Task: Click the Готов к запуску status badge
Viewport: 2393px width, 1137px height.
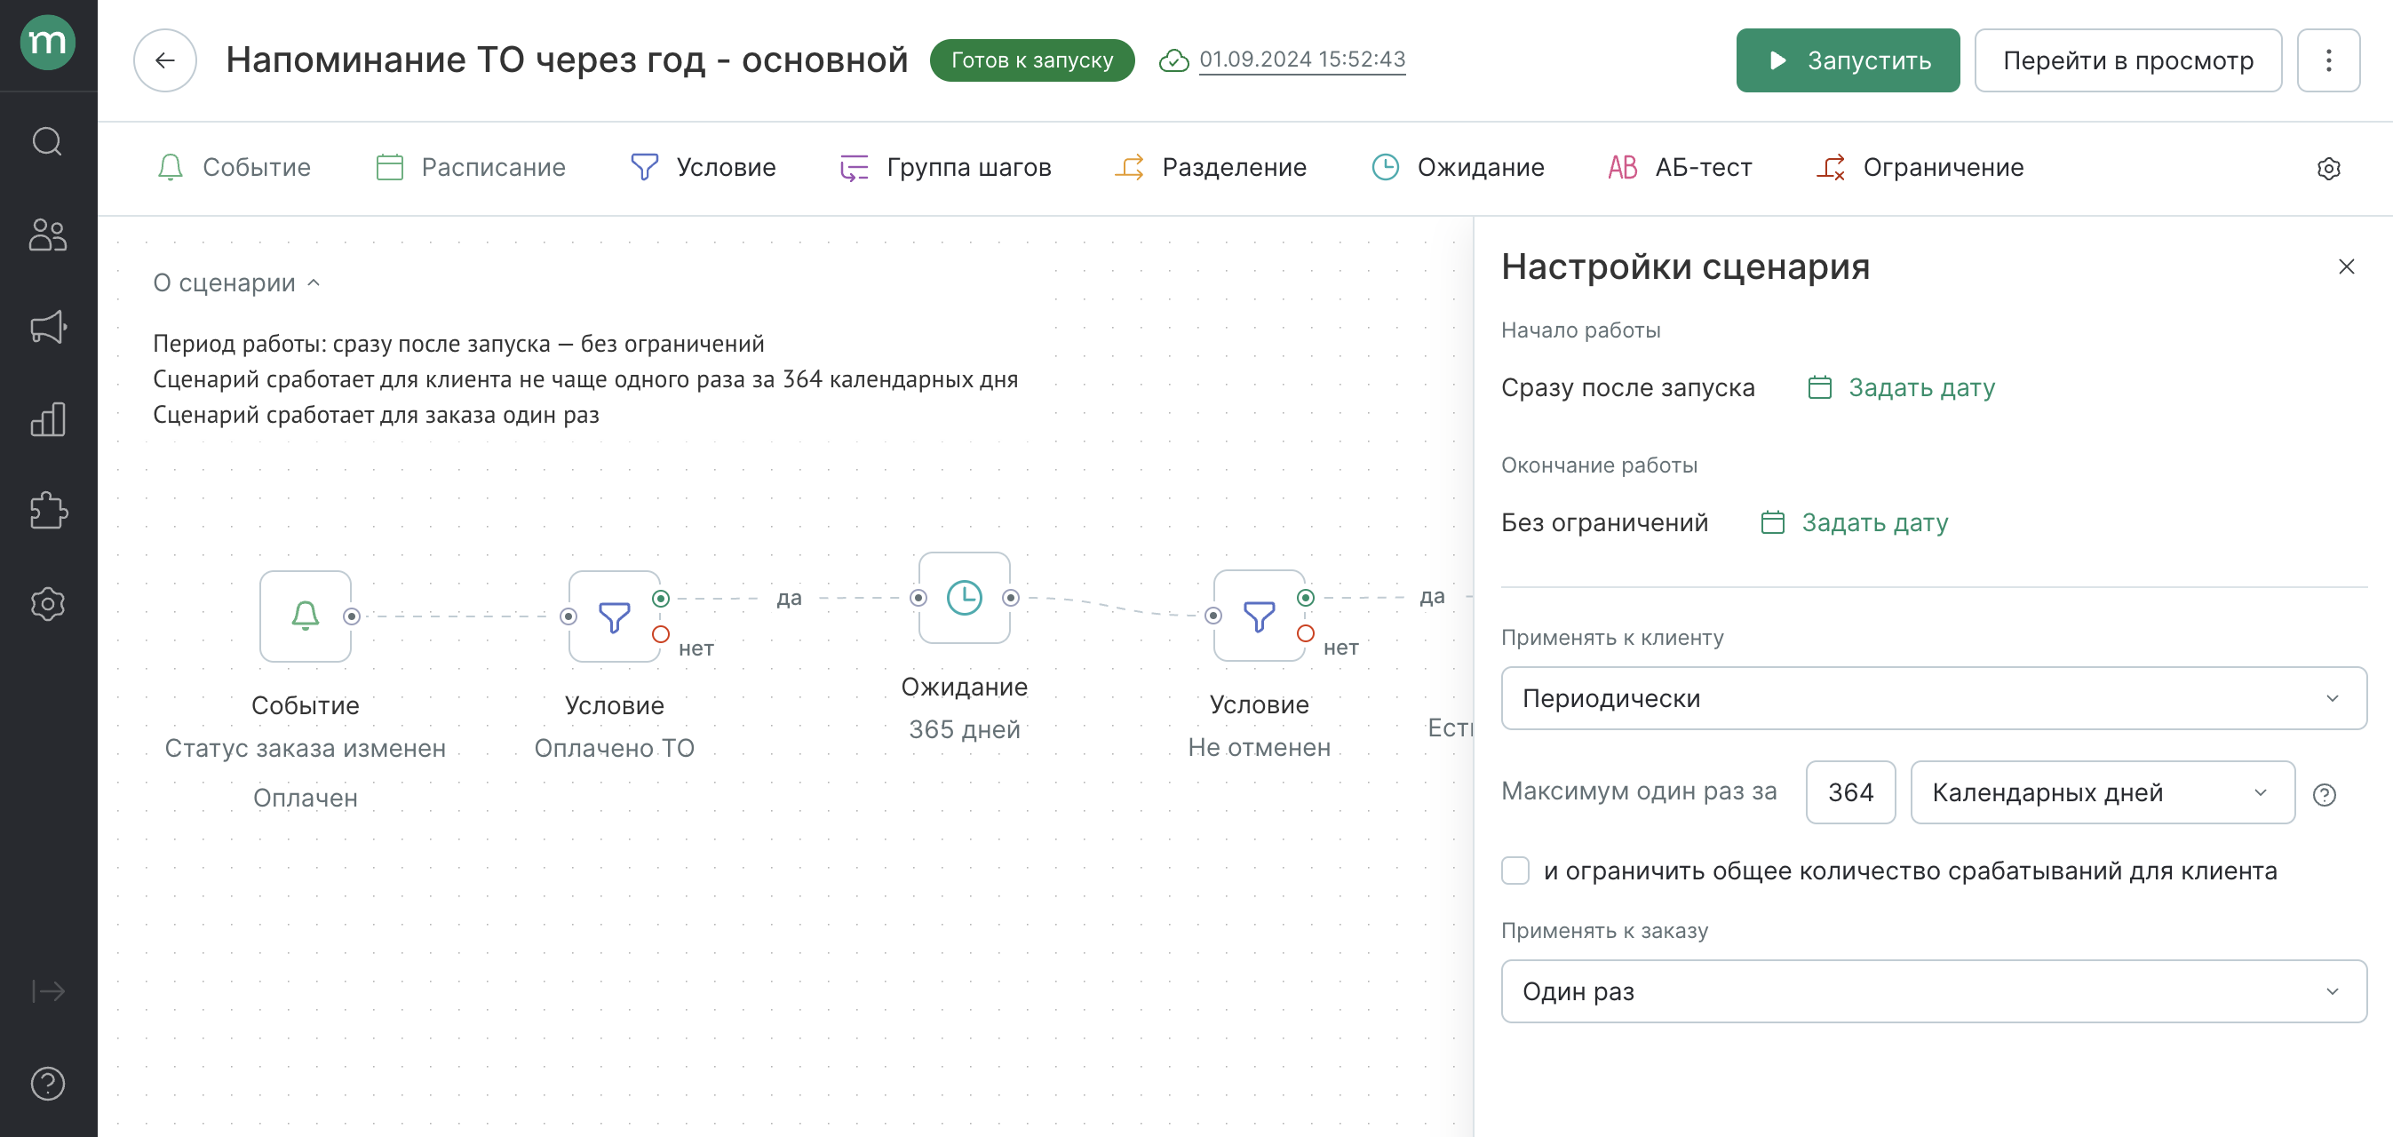Action: pos(1032,60)
